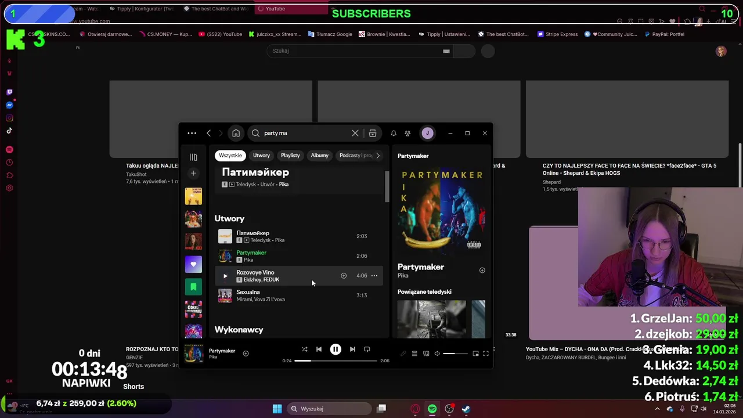Screen dimensions: 743x418
Task: Go back in Spotify navigation
Action: 209,133
